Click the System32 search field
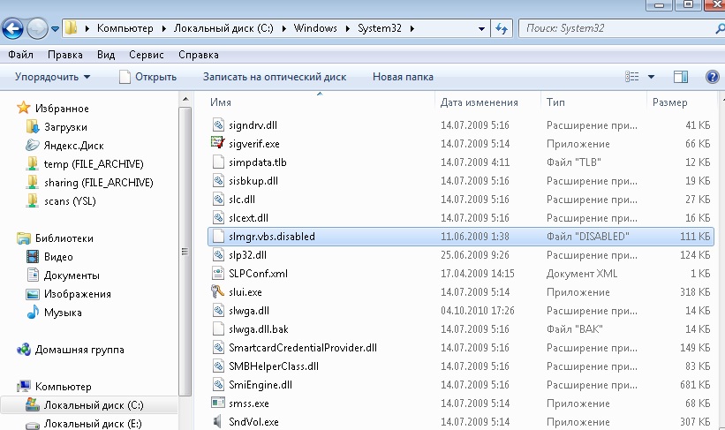This screenshot has height=430, width=725. click(620, 28)
